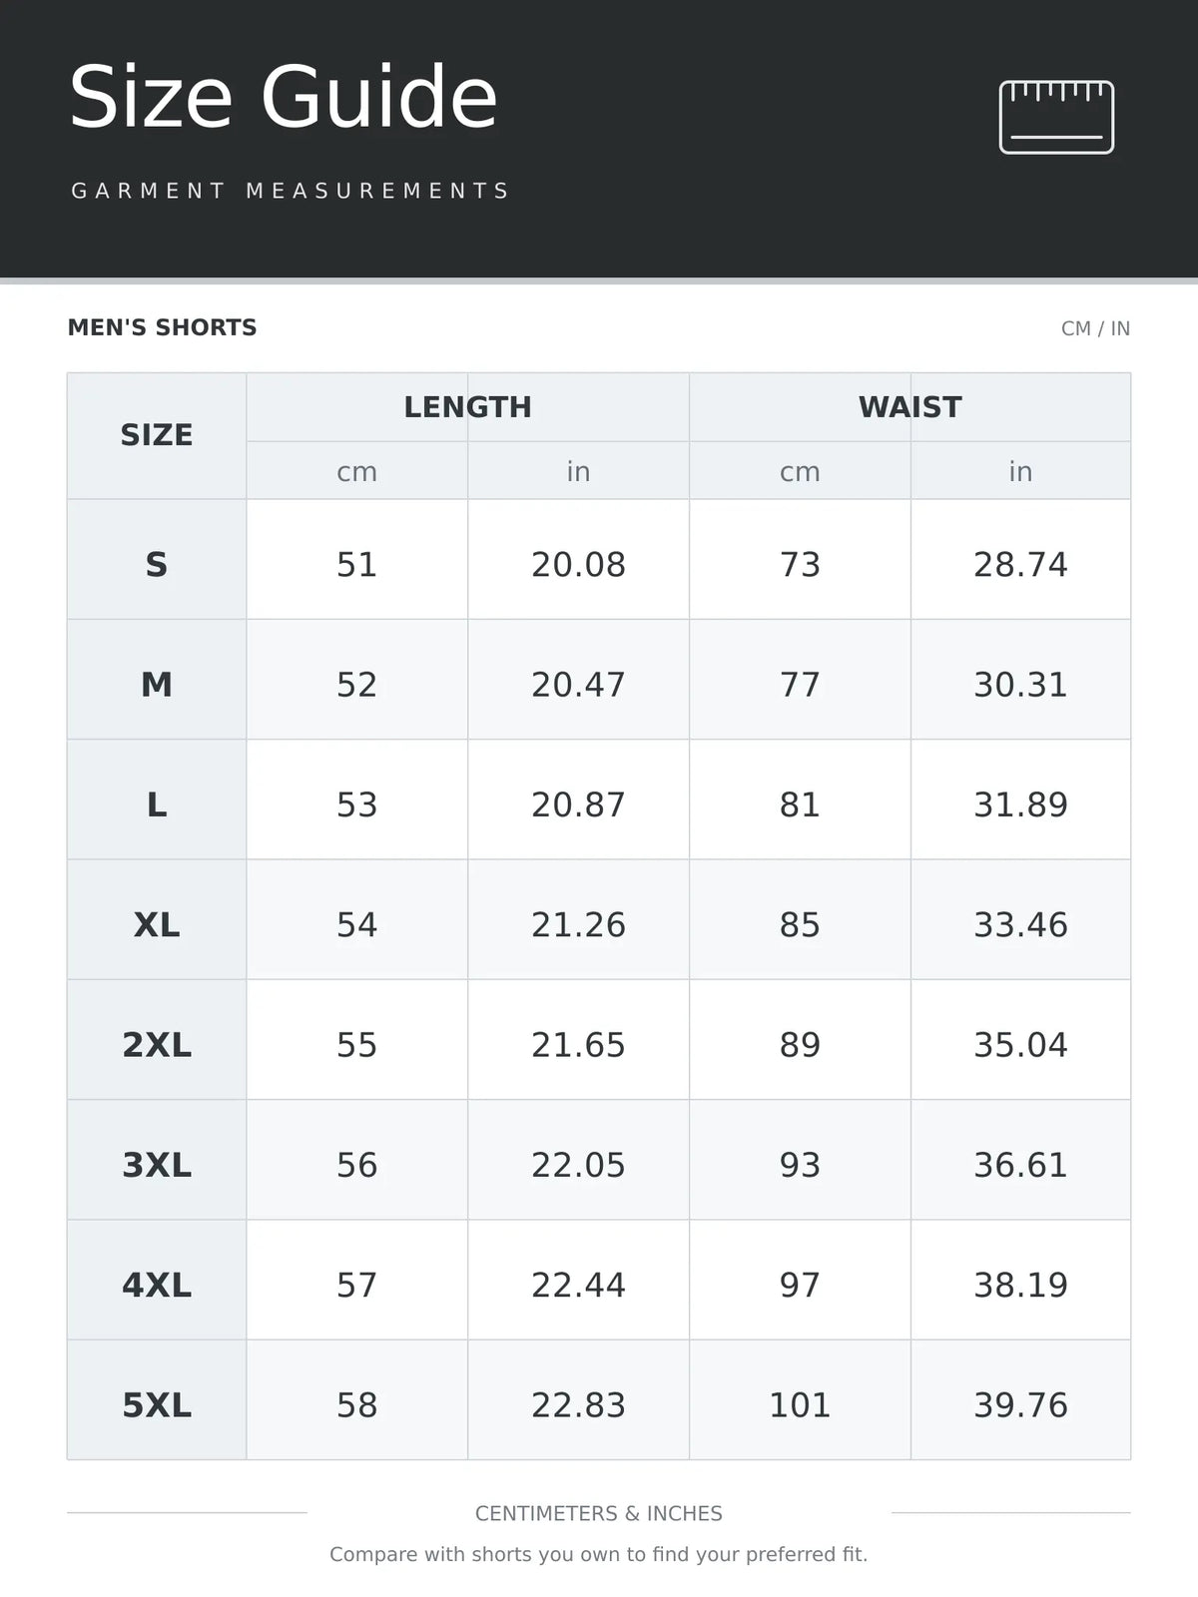This screenshot has height=1597, width=1198.
Task: Click the Size Guide title
Action: point(283,97)
